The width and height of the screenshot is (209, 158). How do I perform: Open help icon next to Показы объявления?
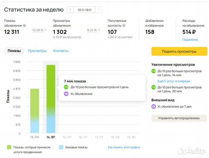(24, 25)
